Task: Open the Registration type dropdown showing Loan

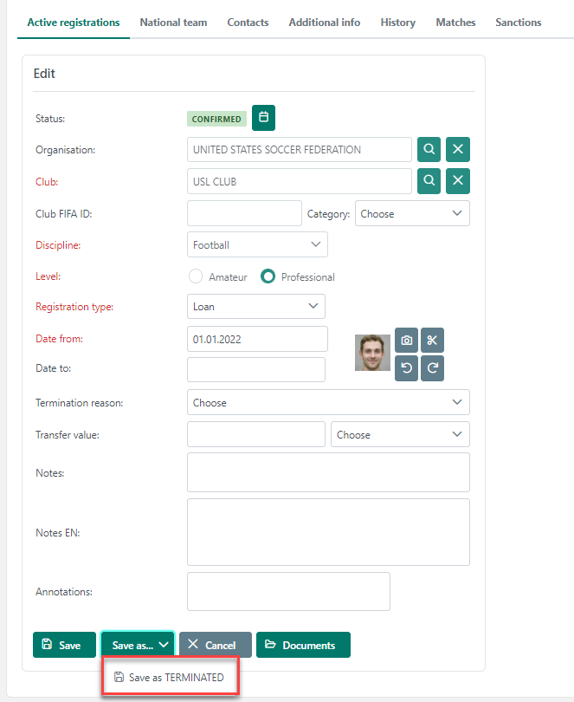Action: pyautogui.click(x=255, y=307)
